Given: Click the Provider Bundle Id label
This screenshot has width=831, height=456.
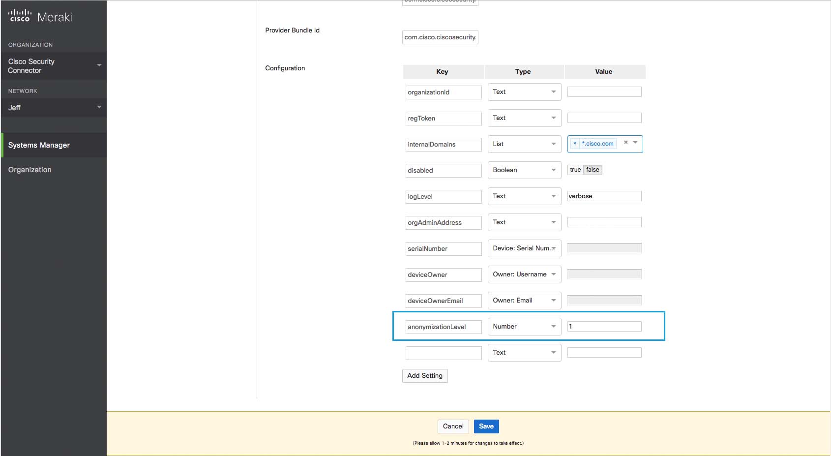Looking at the screenshot, I should (x=293, y=30).
